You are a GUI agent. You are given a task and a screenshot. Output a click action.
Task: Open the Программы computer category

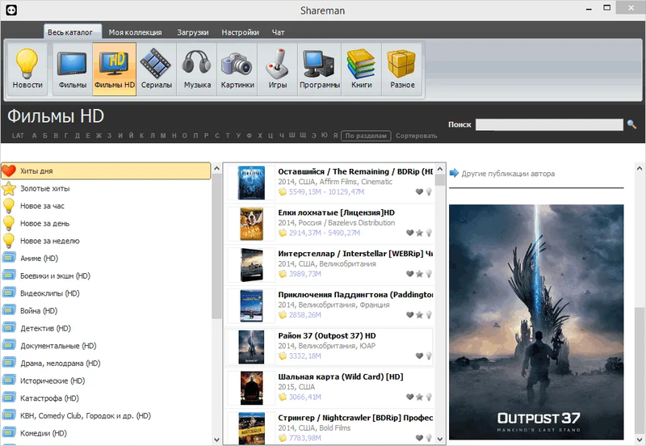click(319, 69)
